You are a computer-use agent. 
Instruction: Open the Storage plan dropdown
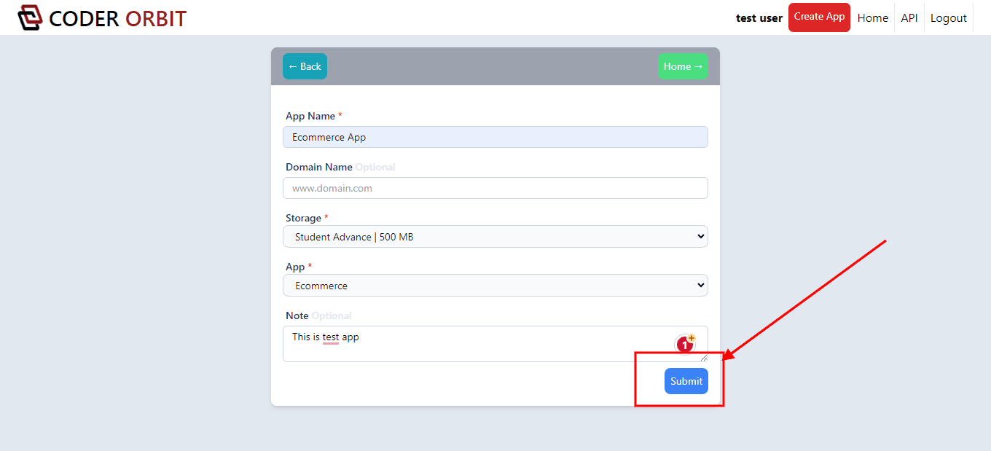coord(495,237)
